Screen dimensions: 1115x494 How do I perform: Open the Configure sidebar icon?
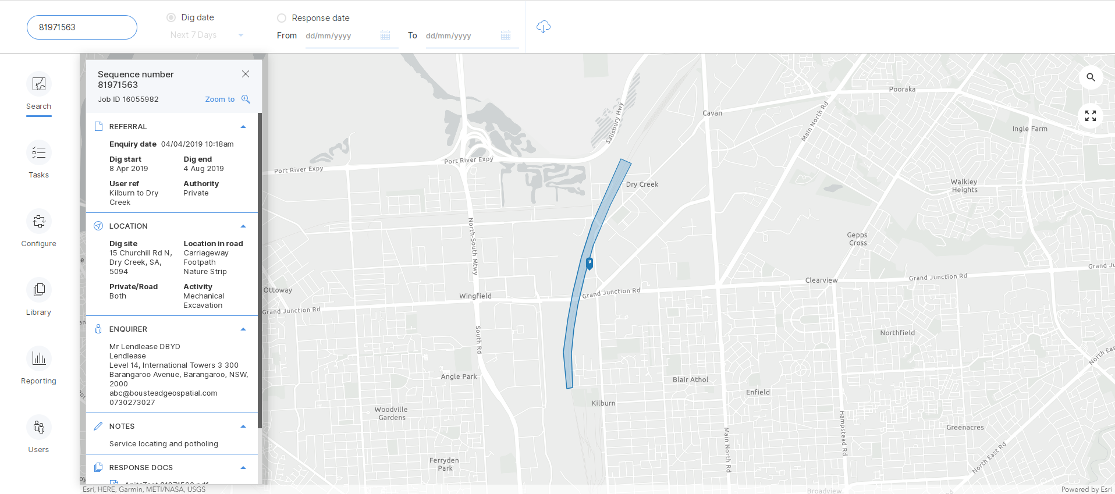[39, 222]
